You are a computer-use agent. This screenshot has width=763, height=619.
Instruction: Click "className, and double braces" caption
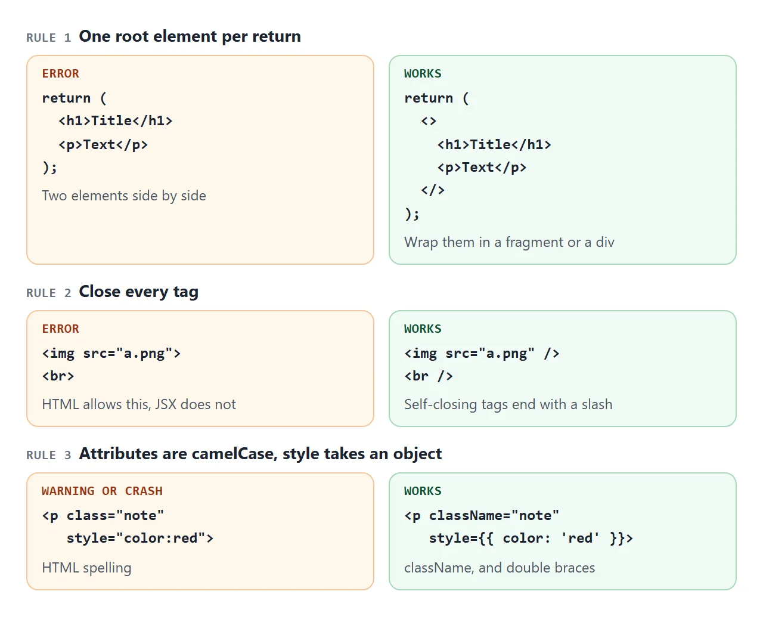pos(500,568)
